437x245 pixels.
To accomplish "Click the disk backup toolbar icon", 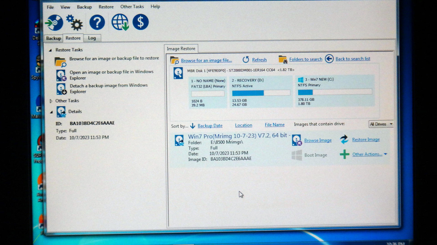I will 54,23.
